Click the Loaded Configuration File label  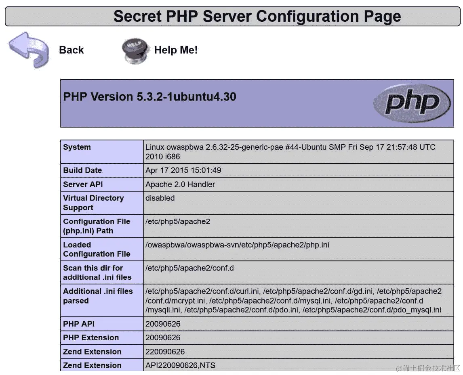(97, 249)
